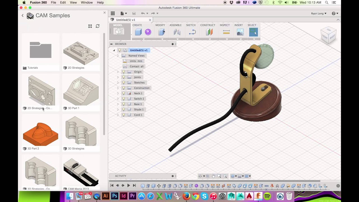The width and height of the screenshot is (359, 202).
Task: Toggle visibility bulb for Neck:1
Action: [123, 93]
